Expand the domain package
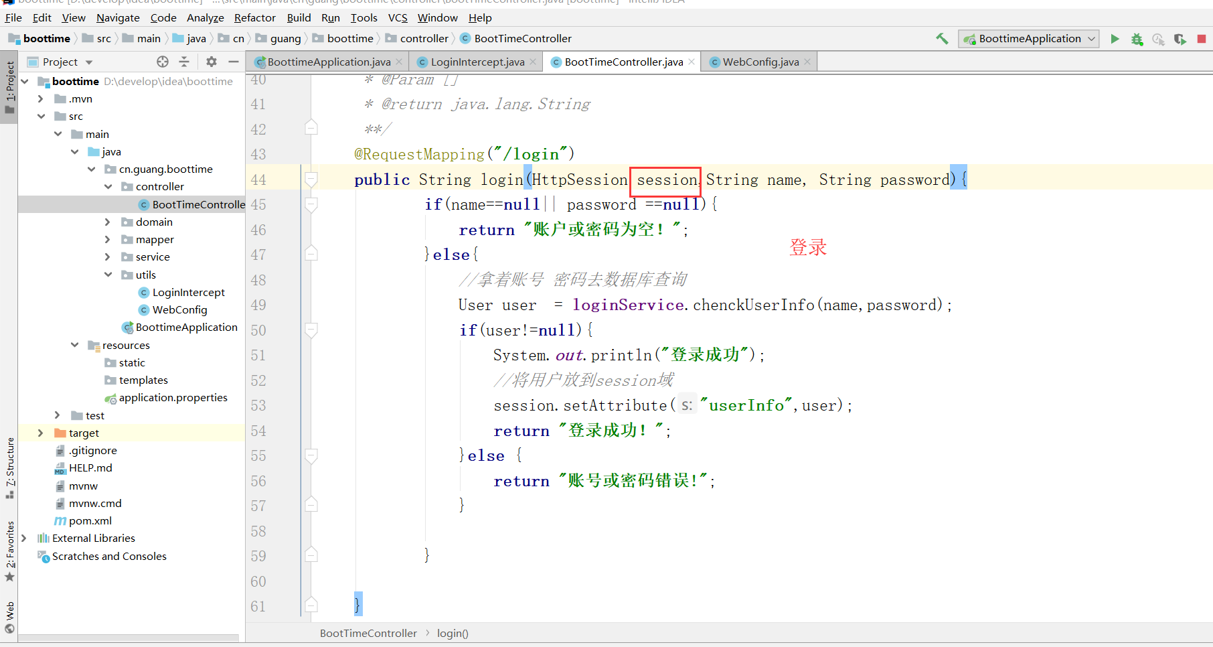Screen dimensions: 1213x647 pyautogui.click(x=108, y=222)
